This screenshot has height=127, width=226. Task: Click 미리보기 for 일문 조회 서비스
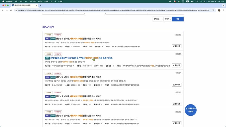tap(178, 111)
